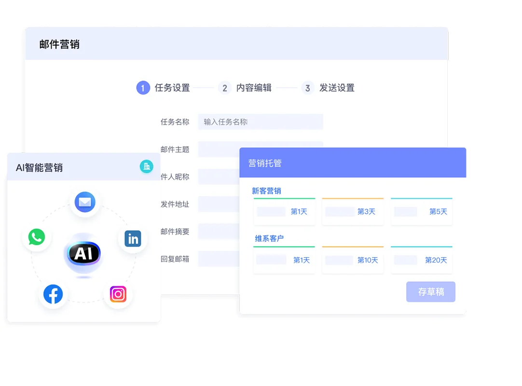Go to step 1 任务设置
This screenshot has width=522, height=386.
163,88
